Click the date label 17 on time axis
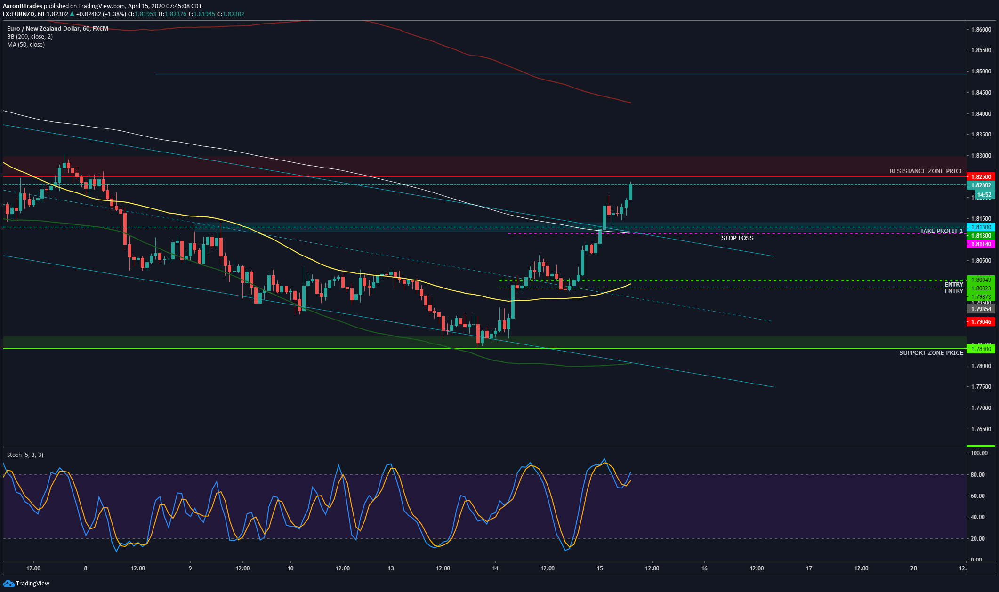Image resolution: width=999 pixels, height=592 pixels. pyautogui.click(x=809, y=568)
